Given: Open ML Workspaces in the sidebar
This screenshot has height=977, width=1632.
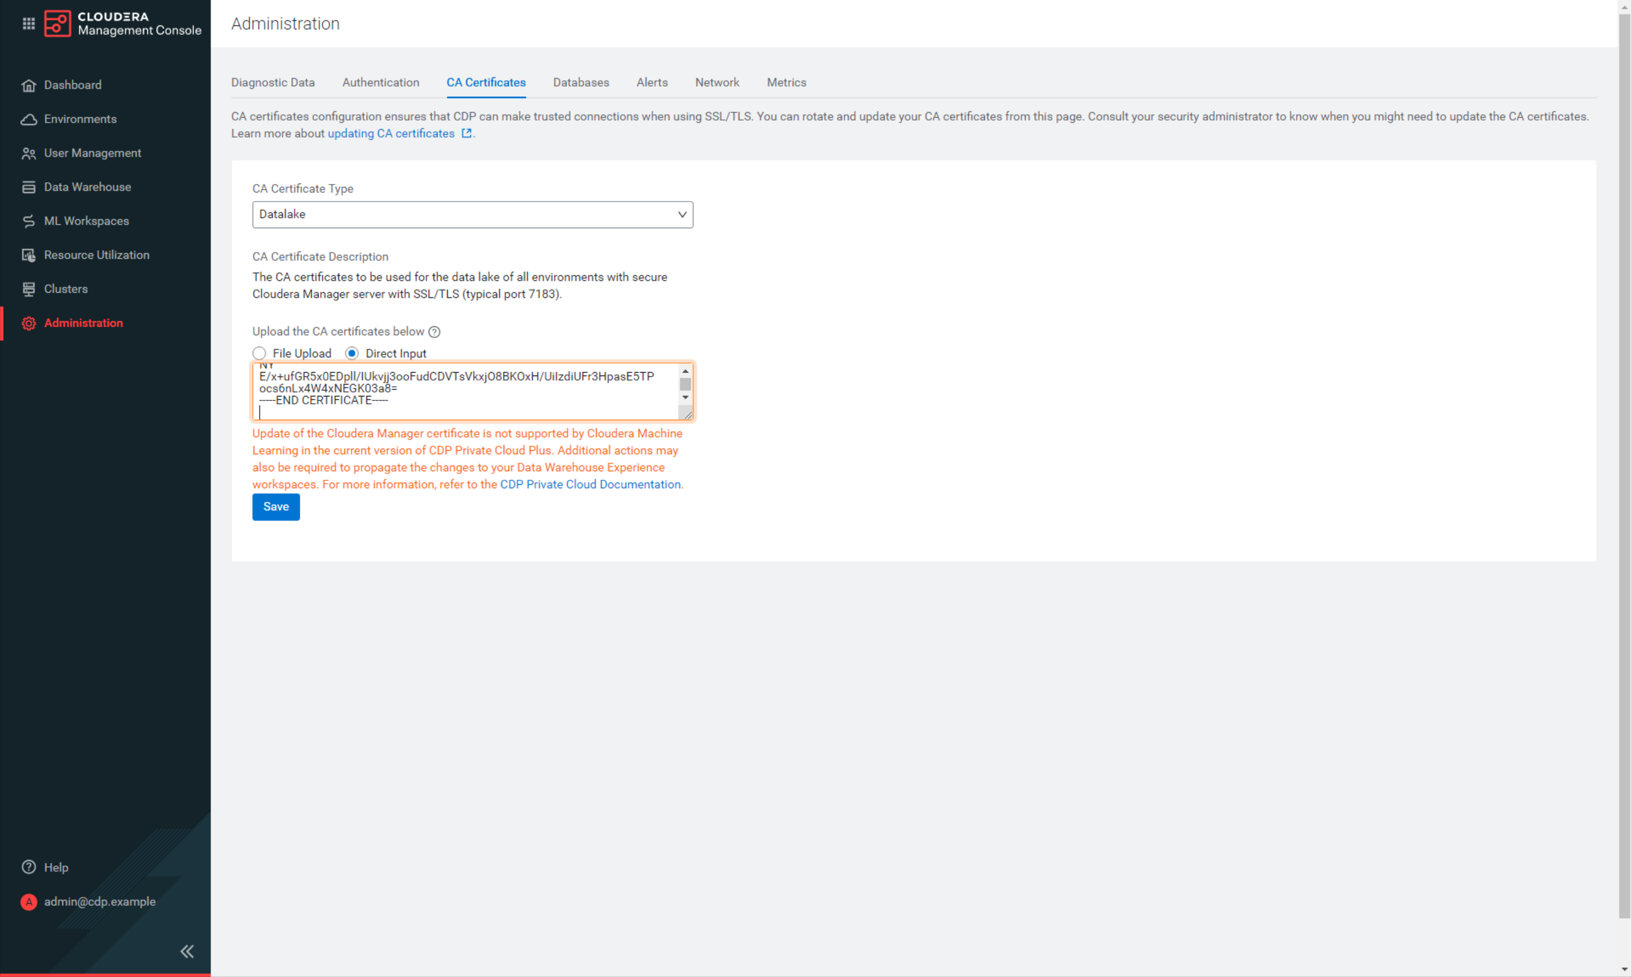Looking at the screenshot, I should tap(87, 221).
